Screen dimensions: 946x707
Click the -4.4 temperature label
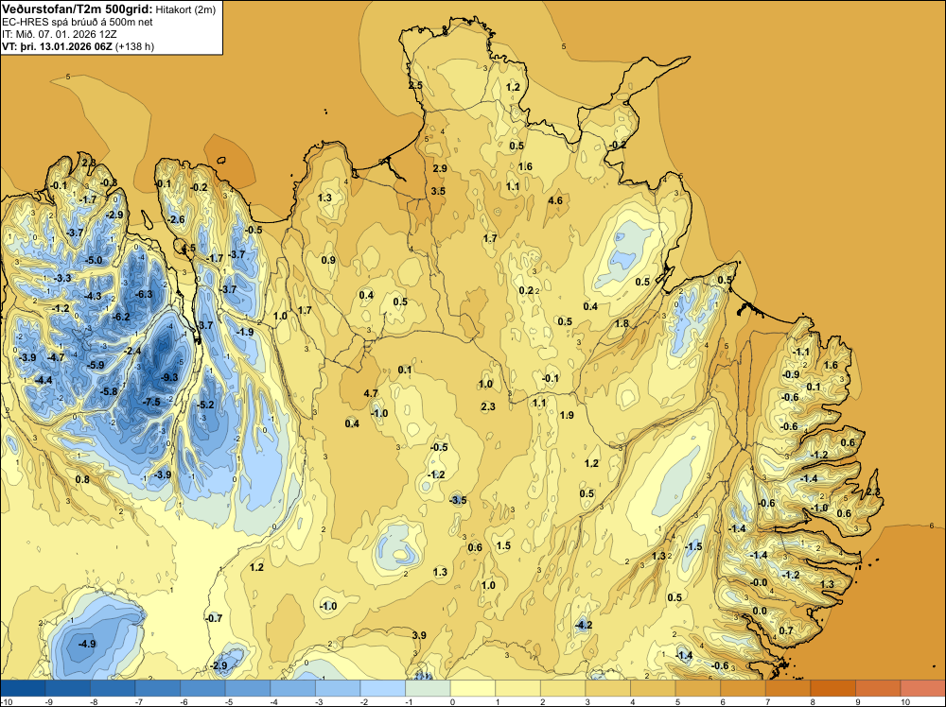click(x=43, y=380)
